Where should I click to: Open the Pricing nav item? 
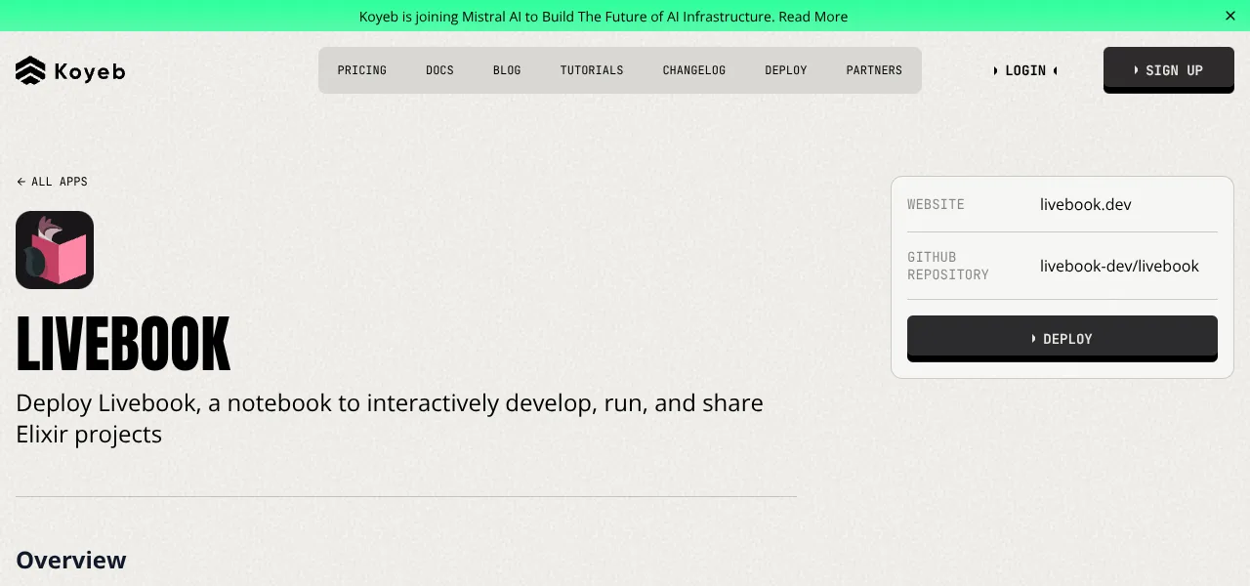click(362, 70)
